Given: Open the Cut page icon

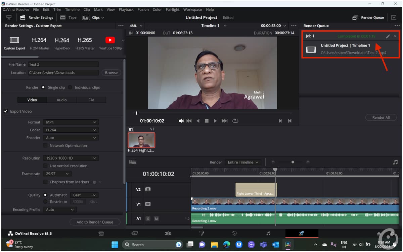Looking at the screenshot, I should [x=134, y=234].
